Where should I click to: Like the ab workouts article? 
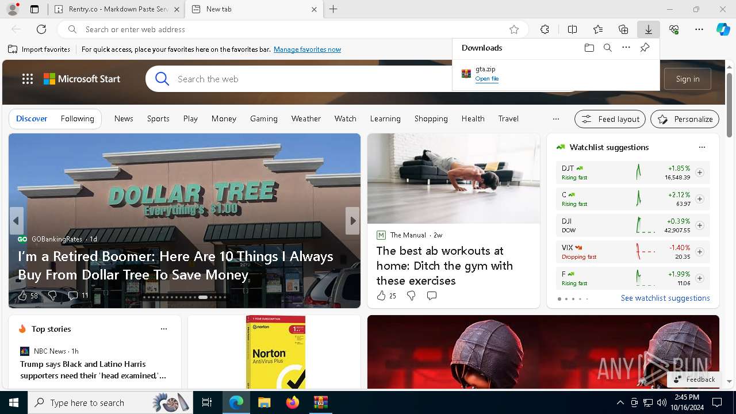[x=381, y=296]
